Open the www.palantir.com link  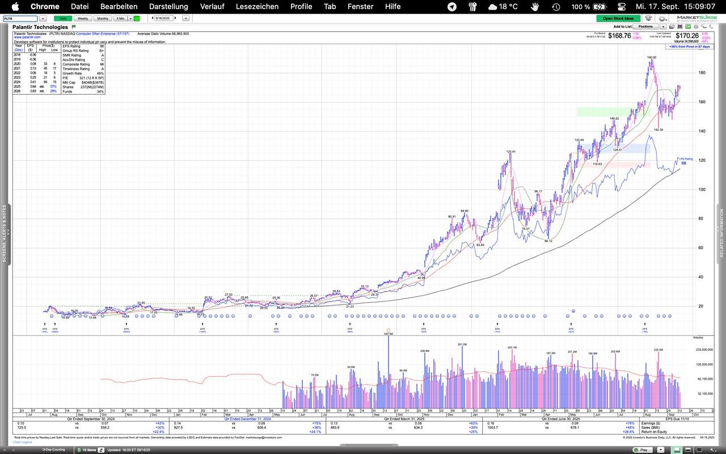click(27, 37)
